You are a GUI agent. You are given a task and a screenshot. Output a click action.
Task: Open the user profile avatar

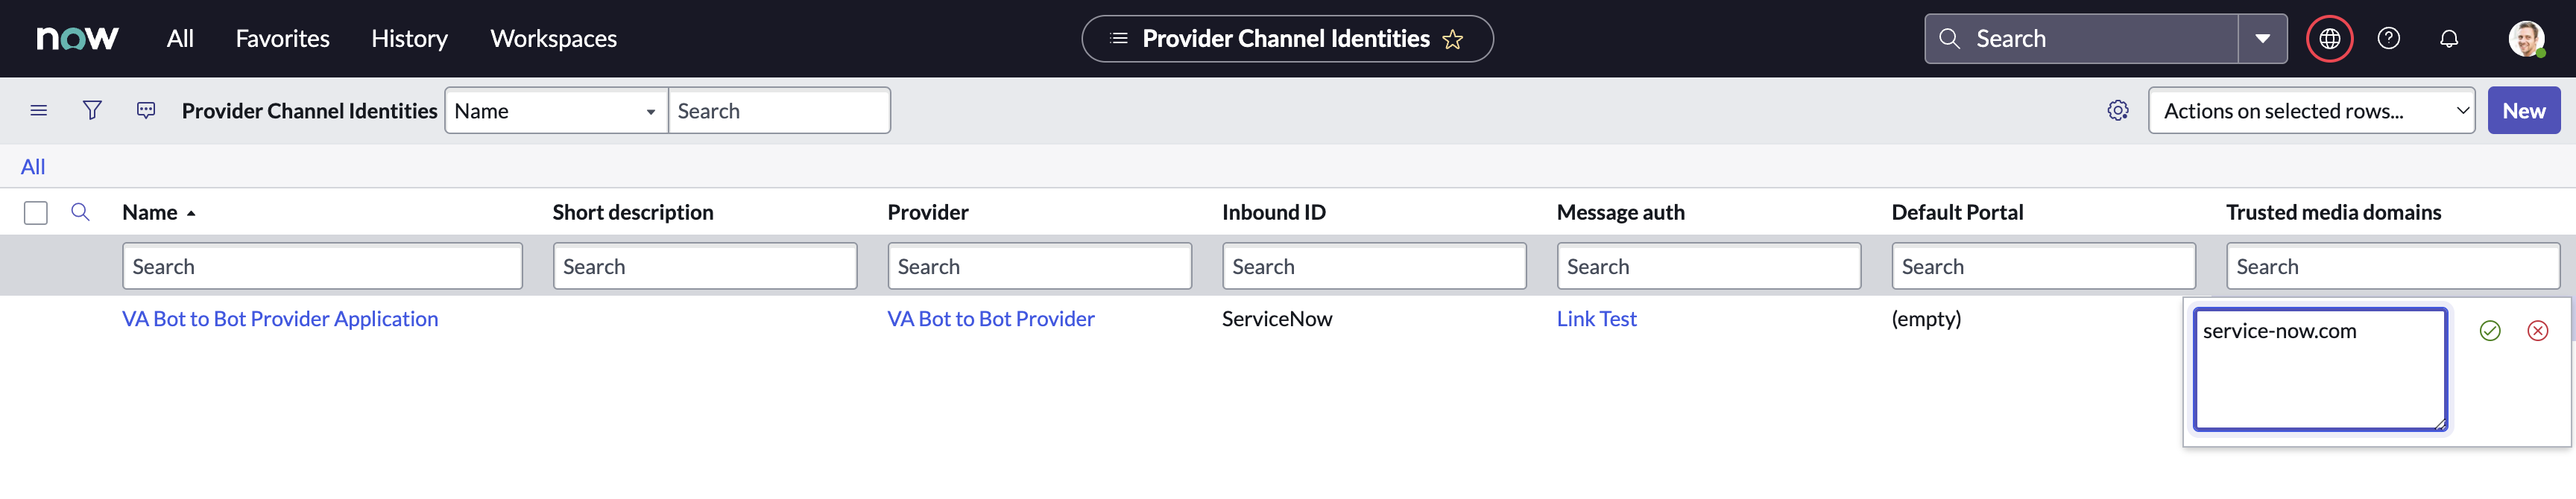2525,38
